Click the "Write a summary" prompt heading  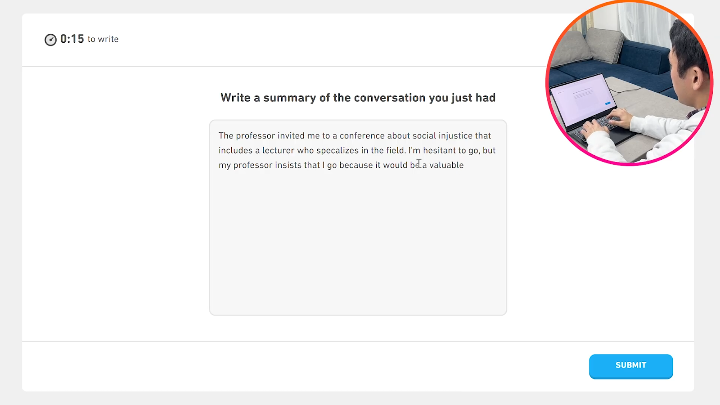(x=358, y=98)
